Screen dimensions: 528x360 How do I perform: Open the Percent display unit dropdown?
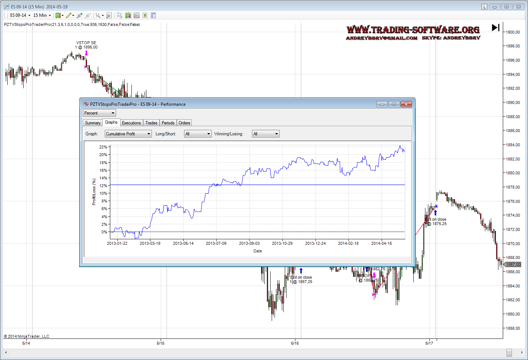pyautogui.click(x=99, y=113)
